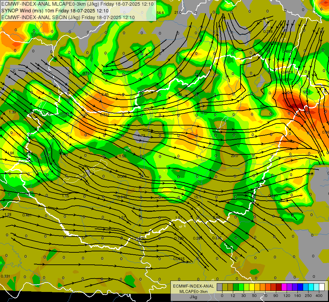This screenshot has height=302, width=329.
Task: Pick the white swatch at legend's end
Action: pos(322,287)
